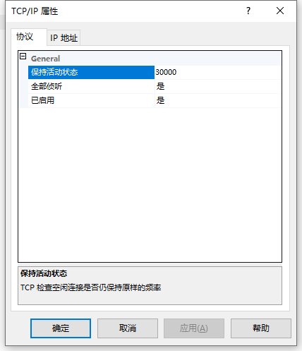Click the 保持活动状态 description title
This screenshot has width=302, height=351.
pyautogui.click(x=44, y=273)
